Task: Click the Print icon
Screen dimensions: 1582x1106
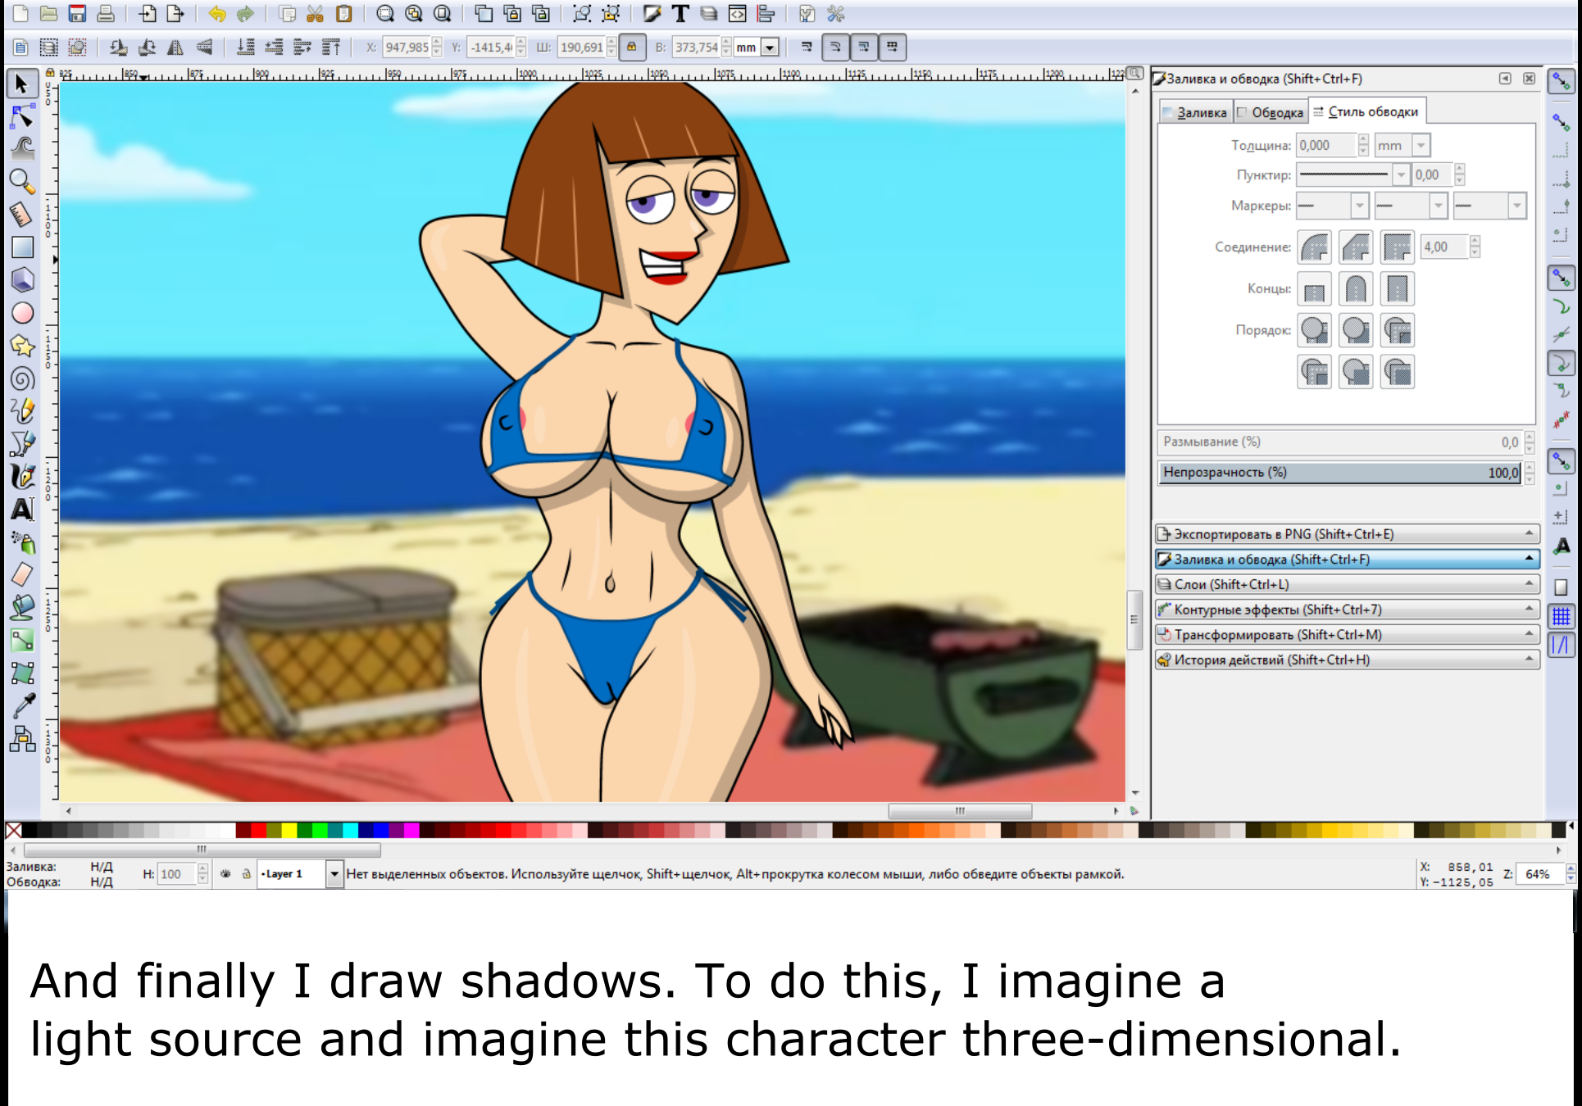Action: pos(106,14)
